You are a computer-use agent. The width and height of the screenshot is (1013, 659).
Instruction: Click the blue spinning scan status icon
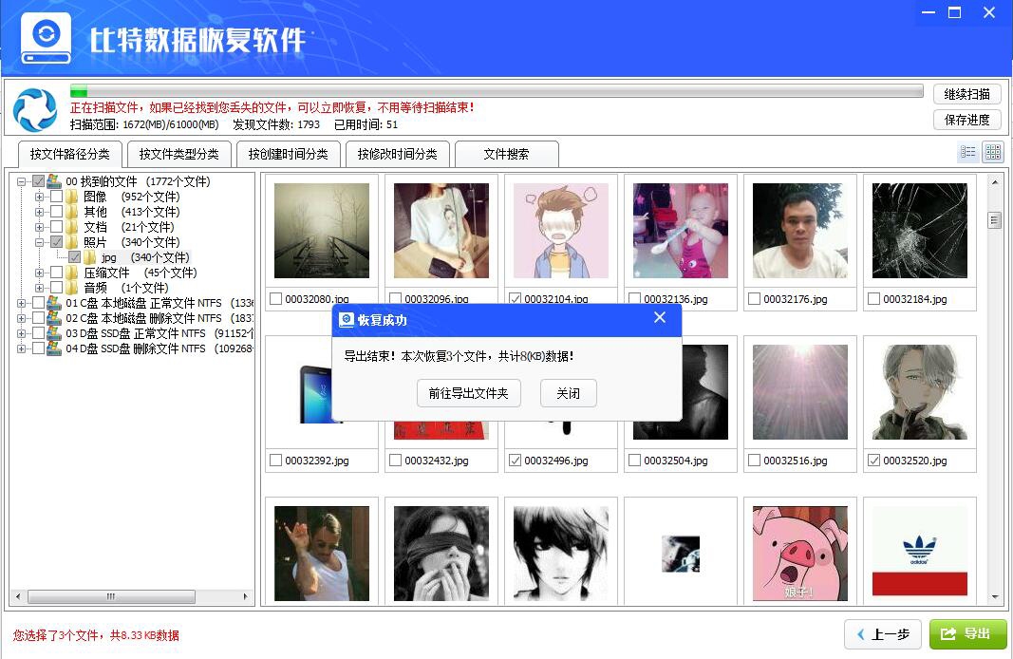point(35,109)
